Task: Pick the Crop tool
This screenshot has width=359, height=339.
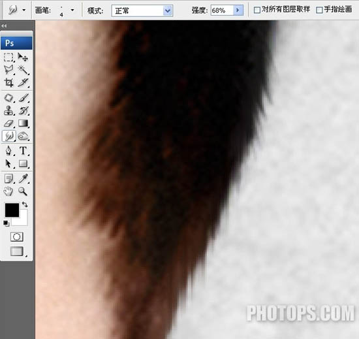Action: click(x=8, y=83)
